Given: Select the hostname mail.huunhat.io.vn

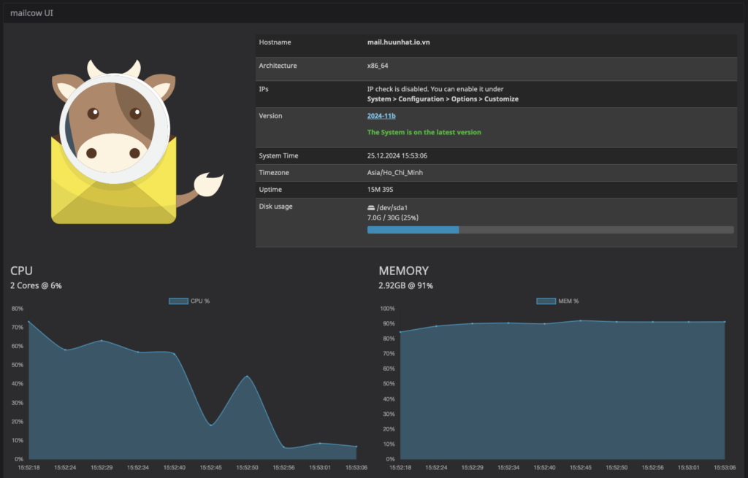Looking at the screenshot, I should (398, 42).
